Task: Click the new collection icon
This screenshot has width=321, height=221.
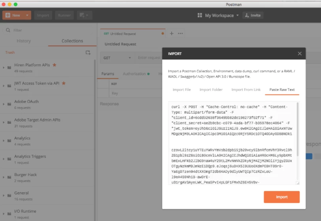Action: (88, 53)
